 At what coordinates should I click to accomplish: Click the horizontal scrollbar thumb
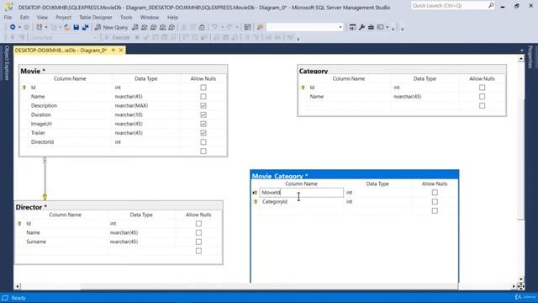coord(269,286)
